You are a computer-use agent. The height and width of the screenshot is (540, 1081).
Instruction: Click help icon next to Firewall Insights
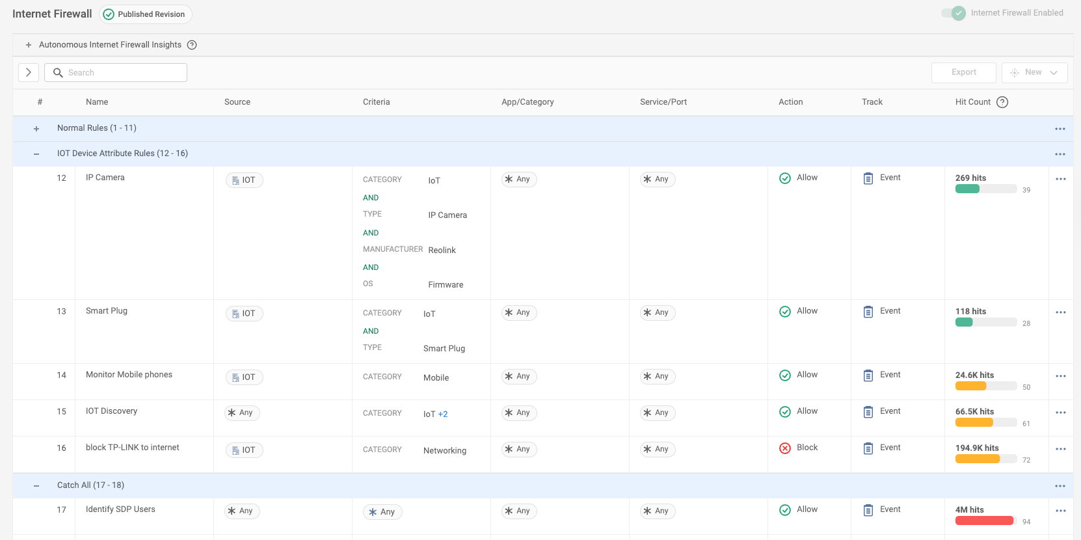(192, 45)
